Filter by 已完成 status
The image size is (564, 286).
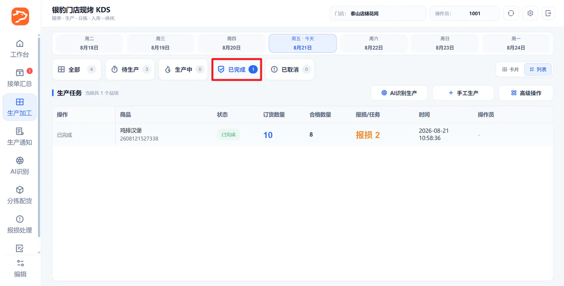[237, 70]
